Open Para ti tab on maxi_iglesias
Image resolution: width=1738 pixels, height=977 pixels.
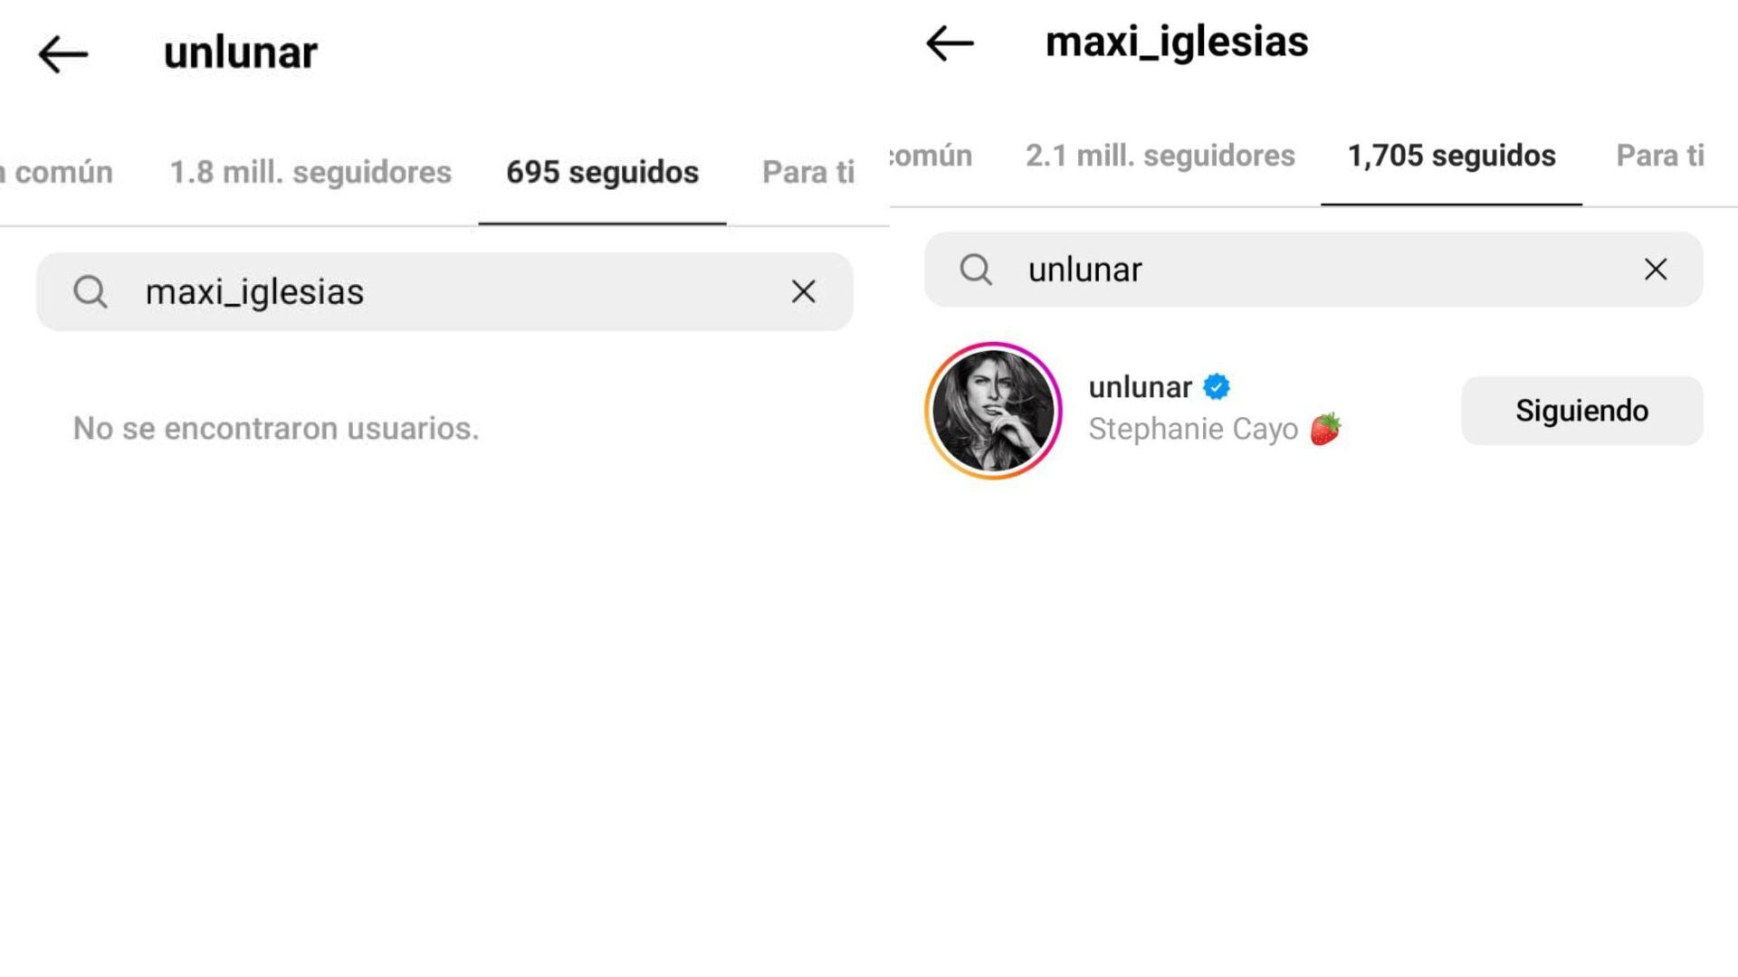click(1660, 156)
